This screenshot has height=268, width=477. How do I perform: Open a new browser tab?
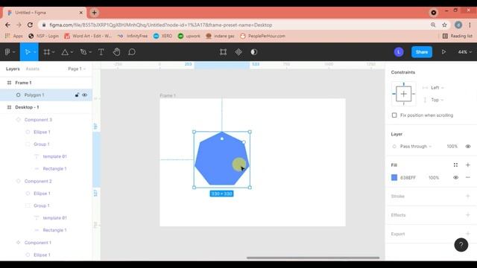95,13
